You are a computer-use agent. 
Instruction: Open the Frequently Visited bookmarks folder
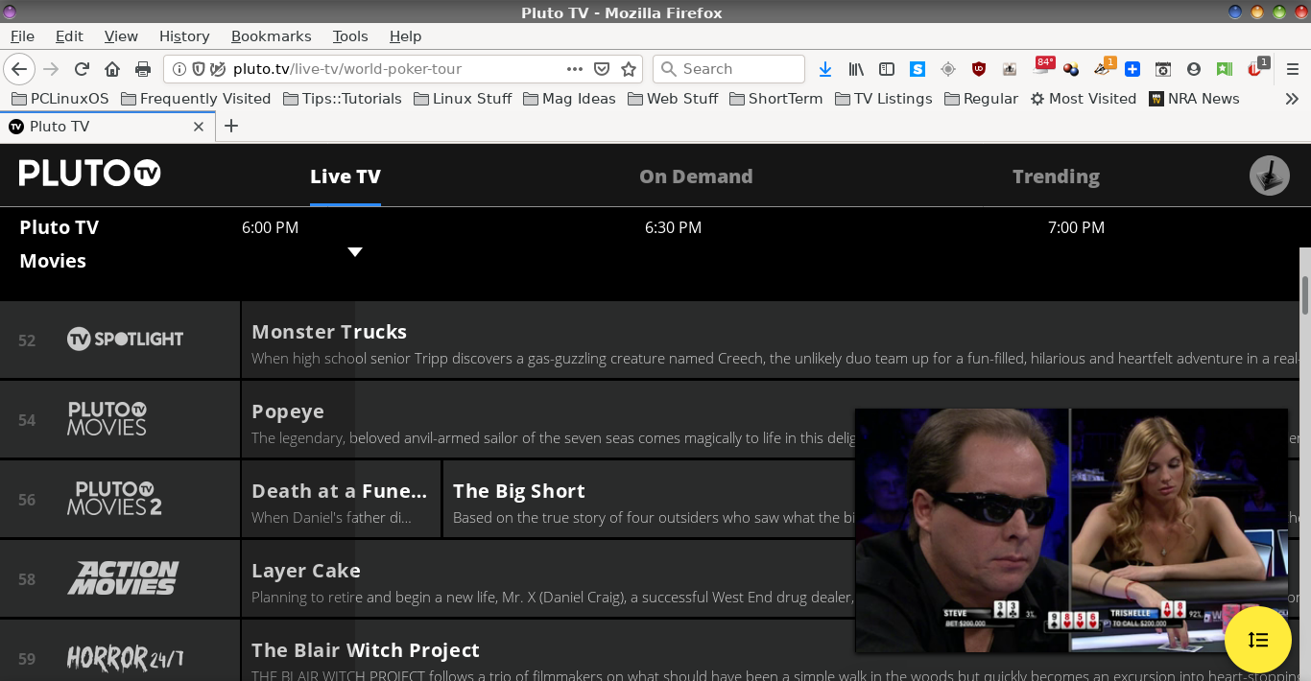[195, 99]
